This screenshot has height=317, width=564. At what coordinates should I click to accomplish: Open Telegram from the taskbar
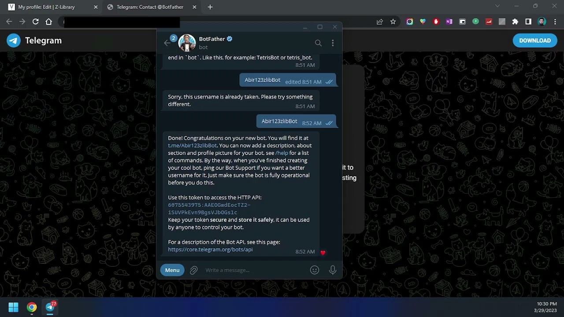pos(50,307)
